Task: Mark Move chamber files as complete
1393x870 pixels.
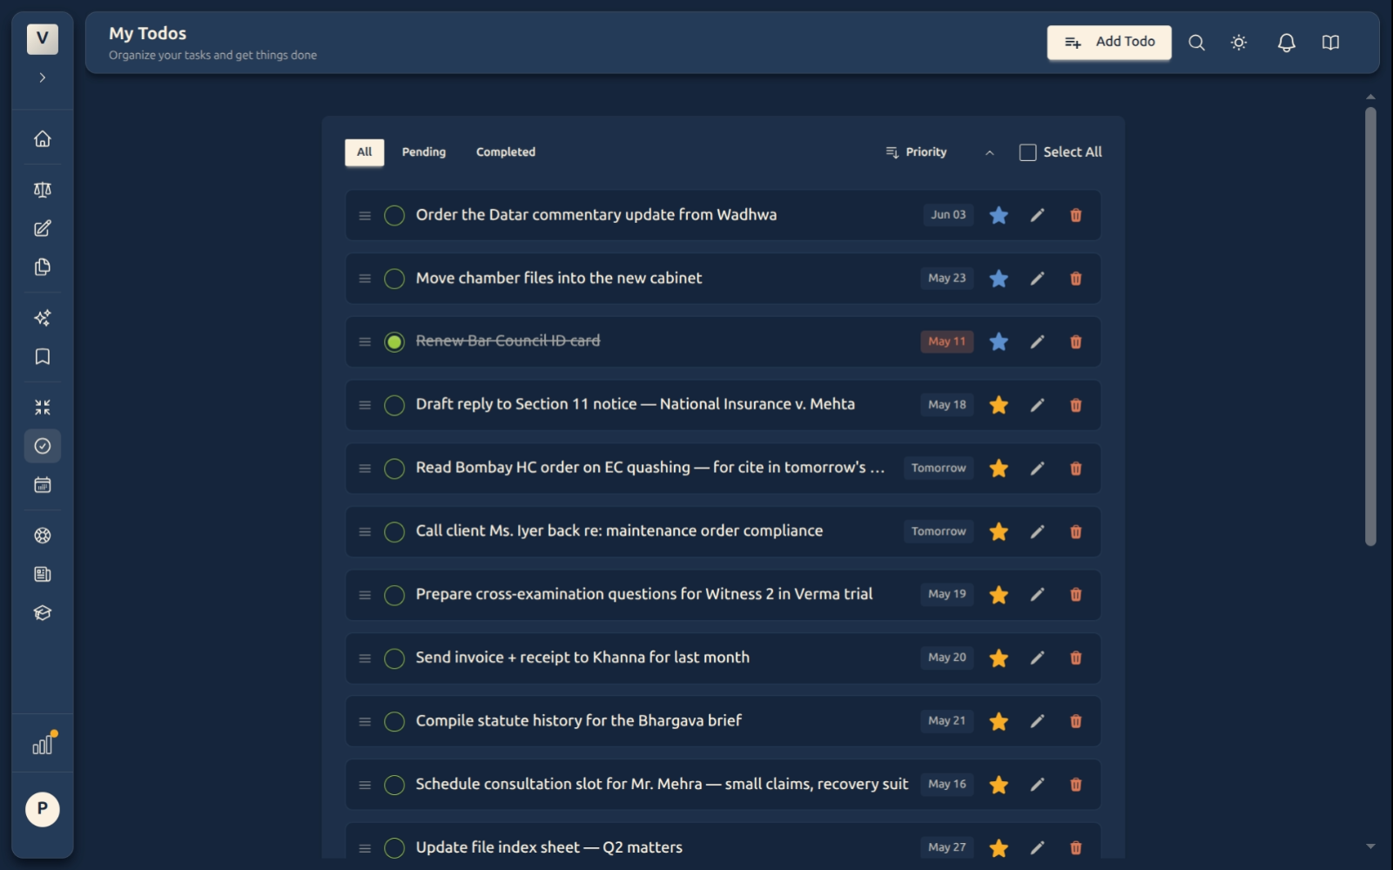Action: 394,279
